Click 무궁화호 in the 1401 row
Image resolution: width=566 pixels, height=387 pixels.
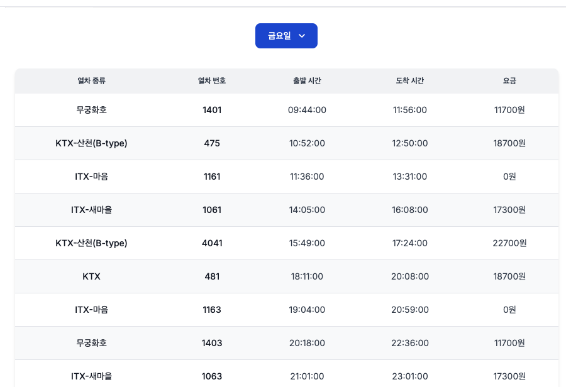91,110
